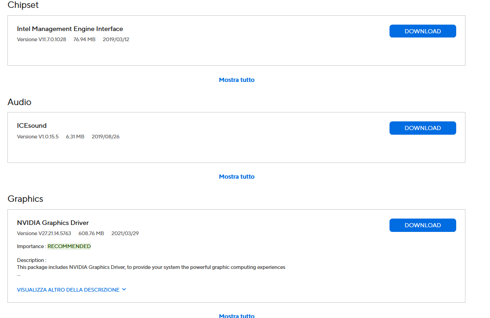
Task: Show all Chipset drivers via Mostra tutto
Action: click(x=237, y=80)
